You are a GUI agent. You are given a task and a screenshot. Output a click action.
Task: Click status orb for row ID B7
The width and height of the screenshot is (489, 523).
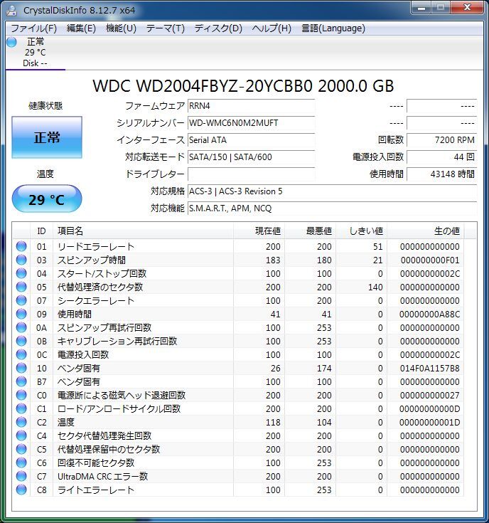pos(21,381)
